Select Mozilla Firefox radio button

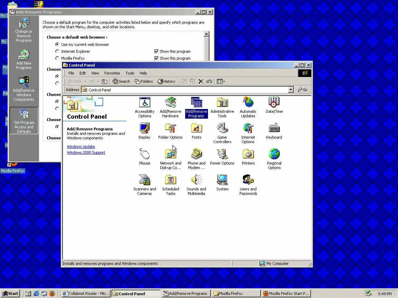tap(57, 58)
